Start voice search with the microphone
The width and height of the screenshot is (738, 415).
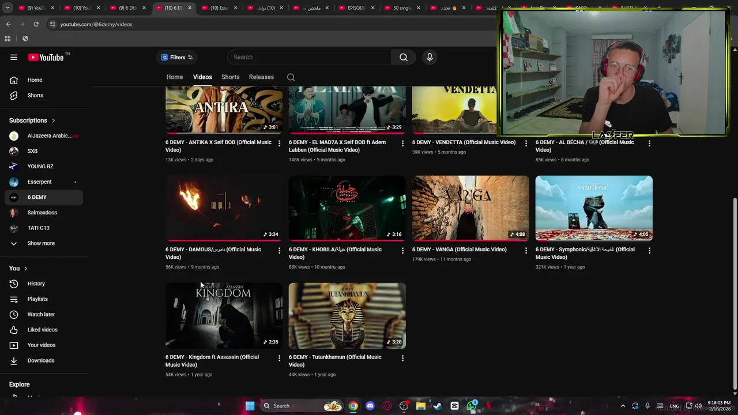click(430, 57)
